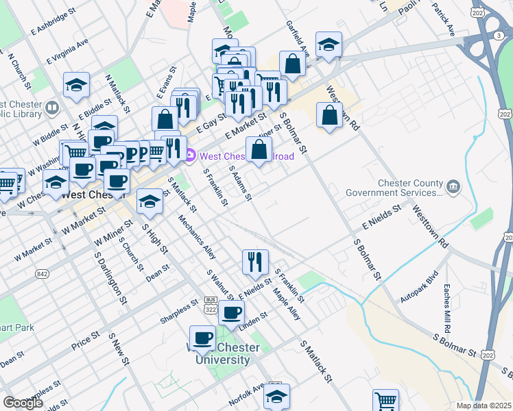Click the S Church St label
513x411 pixels.
pos(132,253)
